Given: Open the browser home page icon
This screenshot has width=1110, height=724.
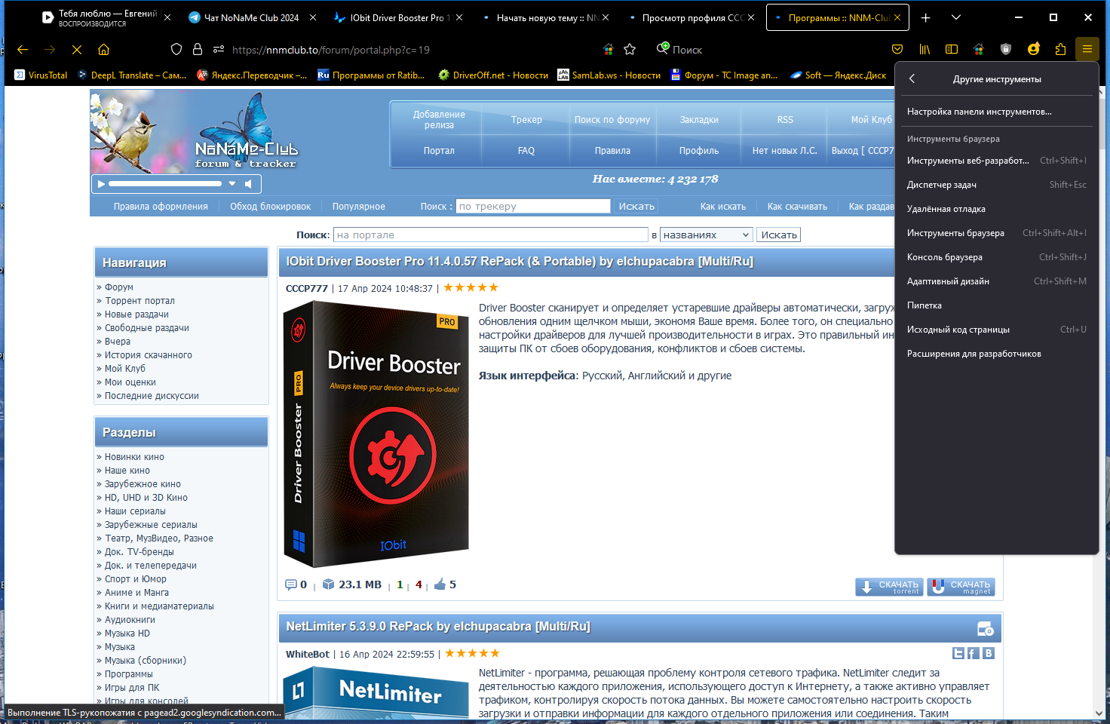Looking at the screenshot, I should (x=104, y=50).
